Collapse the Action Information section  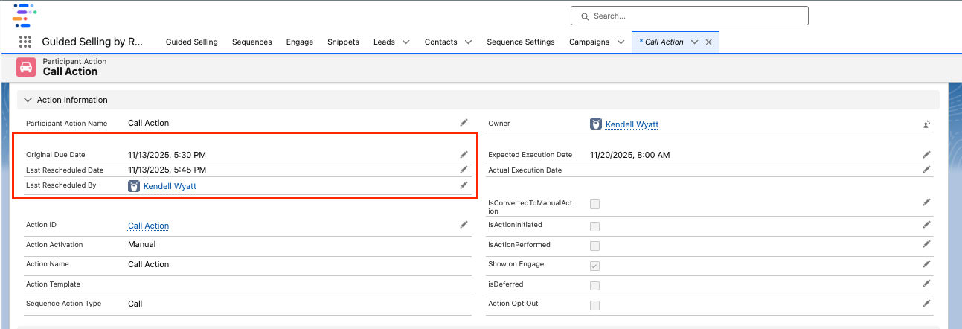click(28, 100)
